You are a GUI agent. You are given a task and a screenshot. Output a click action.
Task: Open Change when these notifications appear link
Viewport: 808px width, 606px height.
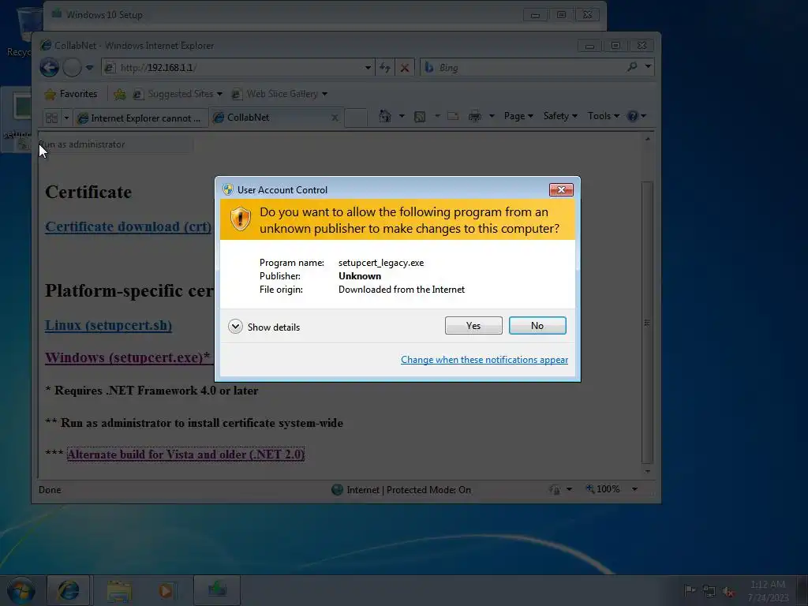pos(484,360)
